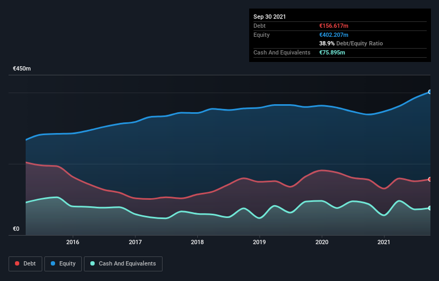Click the red Debt legend dot
Viewport: 439px width, 281px height.
(x=17, y=263)
